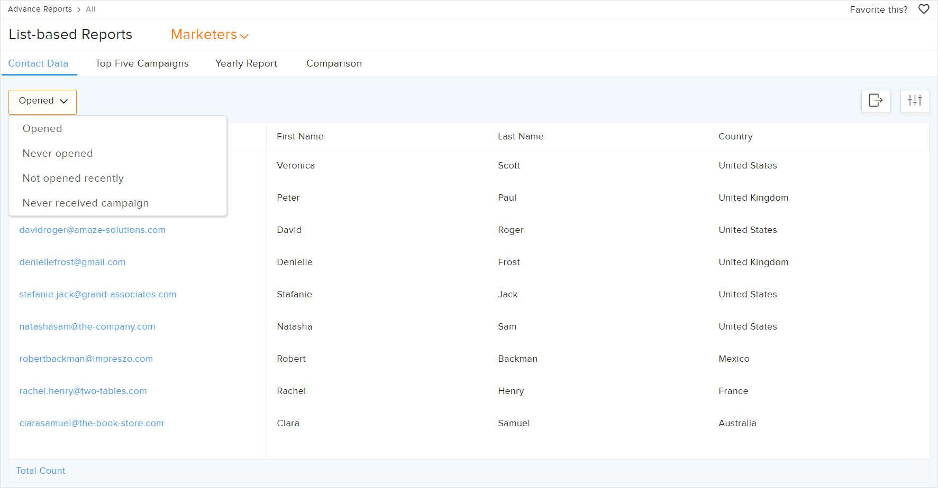Screen dimensions: 938x488
Task: Expand the Marketers list dropdown
Action: tap(210, 35)
